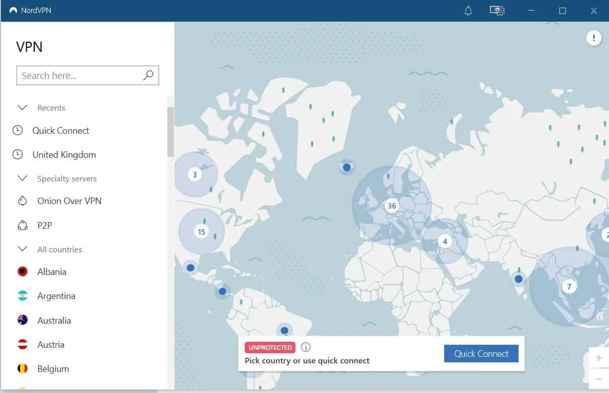Viewport: 609px width, 393px height.
Task: Zoom in the map with plus button
Action: (x=598, y=358)
